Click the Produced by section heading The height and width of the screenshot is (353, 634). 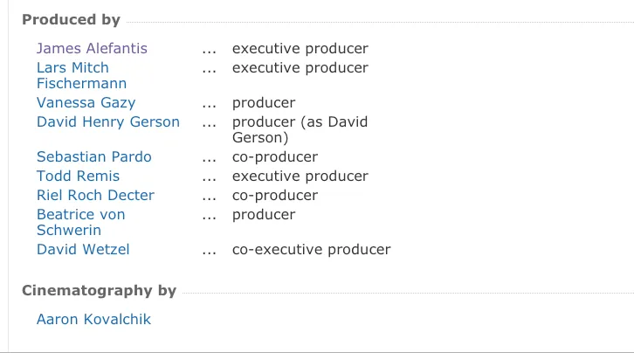(71, 20)
